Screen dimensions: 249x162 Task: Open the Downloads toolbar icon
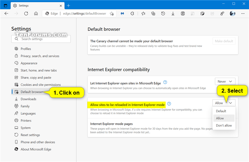173,14
